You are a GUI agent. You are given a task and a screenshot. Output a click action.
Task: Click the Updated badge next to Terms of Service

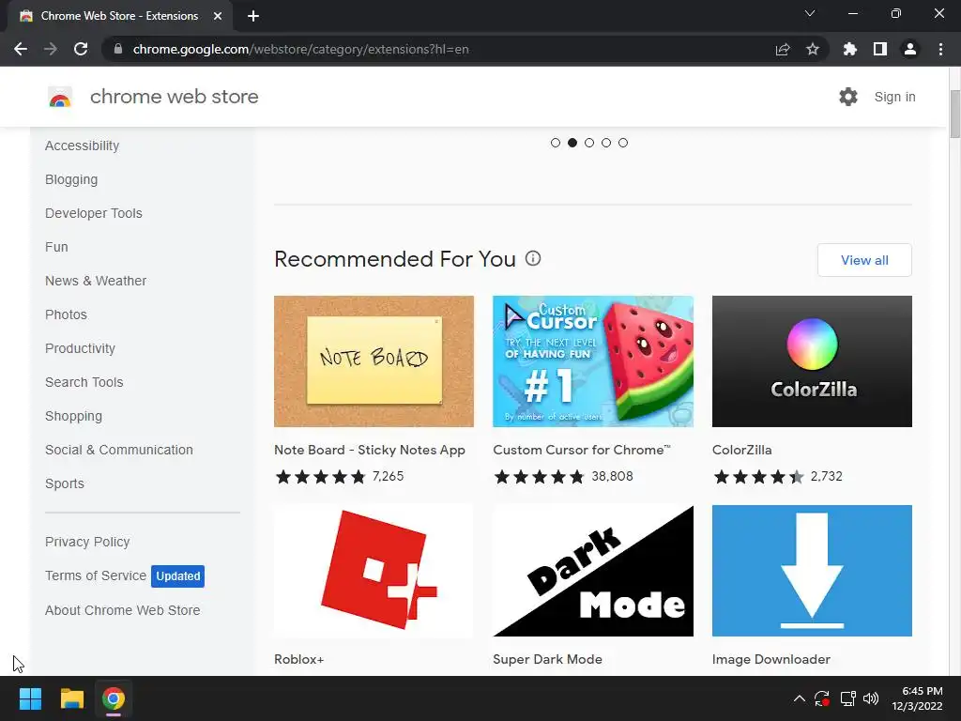tap(177, 576)
